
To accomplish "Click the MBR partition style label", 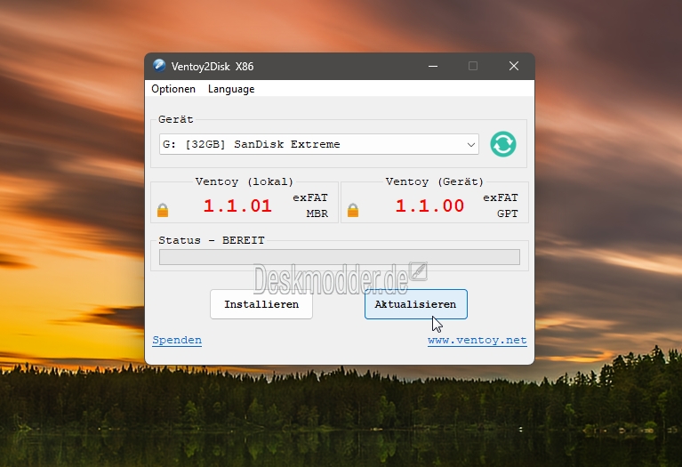I will (x=317, y=213).
